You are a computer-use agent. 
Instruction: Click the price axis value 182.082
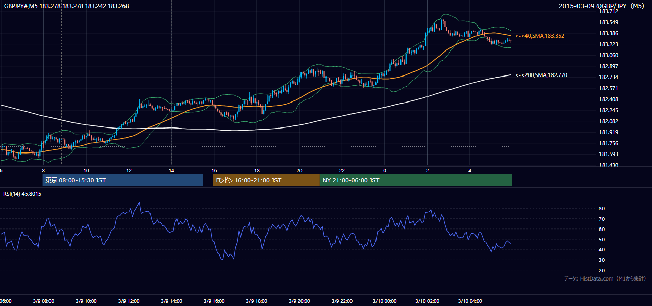(x=608, y=121)
